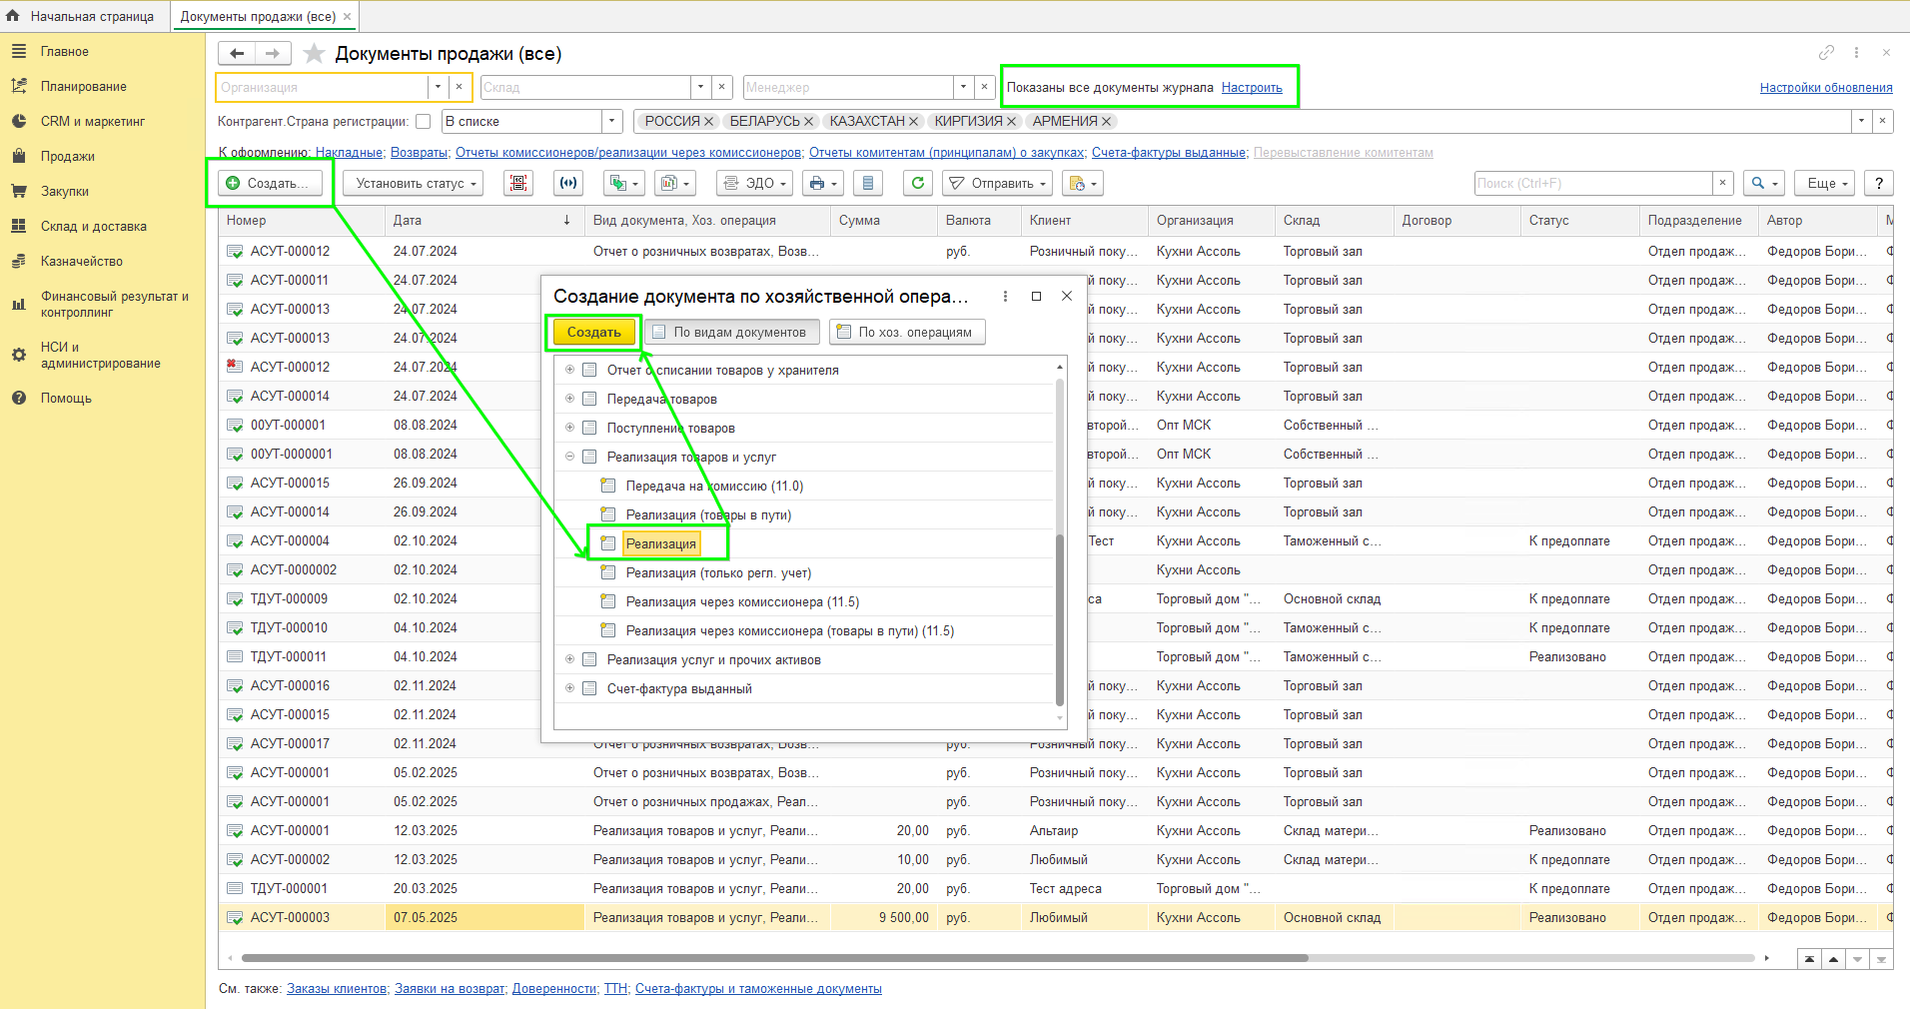Select Реализация через комиссионера (11.5) item
Viewport: 1910px width, 1009px height.
(x=742, y=601)
